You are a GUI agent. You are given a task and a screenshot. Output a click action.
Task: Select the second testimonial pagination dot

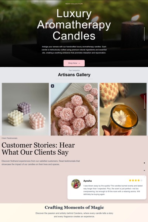coord(144,171)
